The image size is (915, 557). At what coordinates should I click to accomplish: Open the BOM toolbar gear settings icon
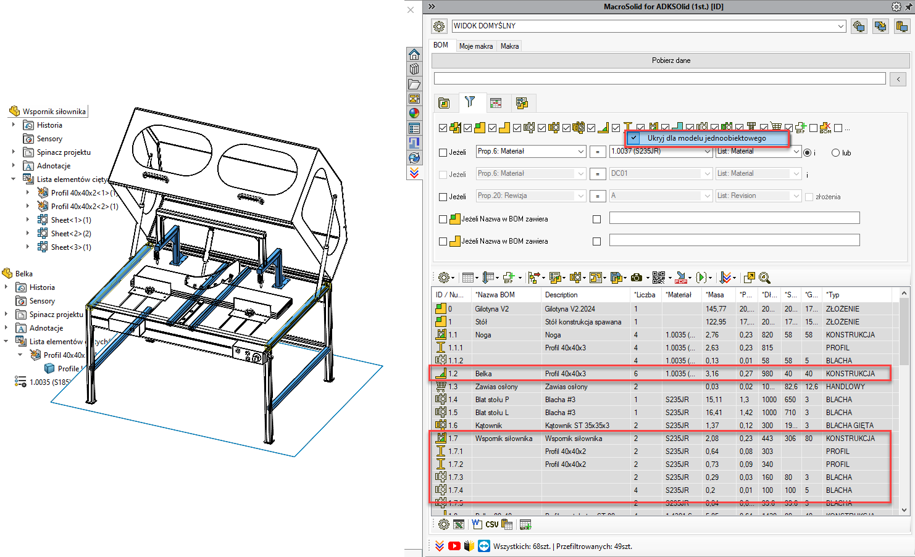coord(443,278)
